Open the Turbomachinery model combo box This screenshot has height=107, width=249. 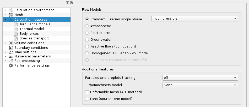(200, 85)
